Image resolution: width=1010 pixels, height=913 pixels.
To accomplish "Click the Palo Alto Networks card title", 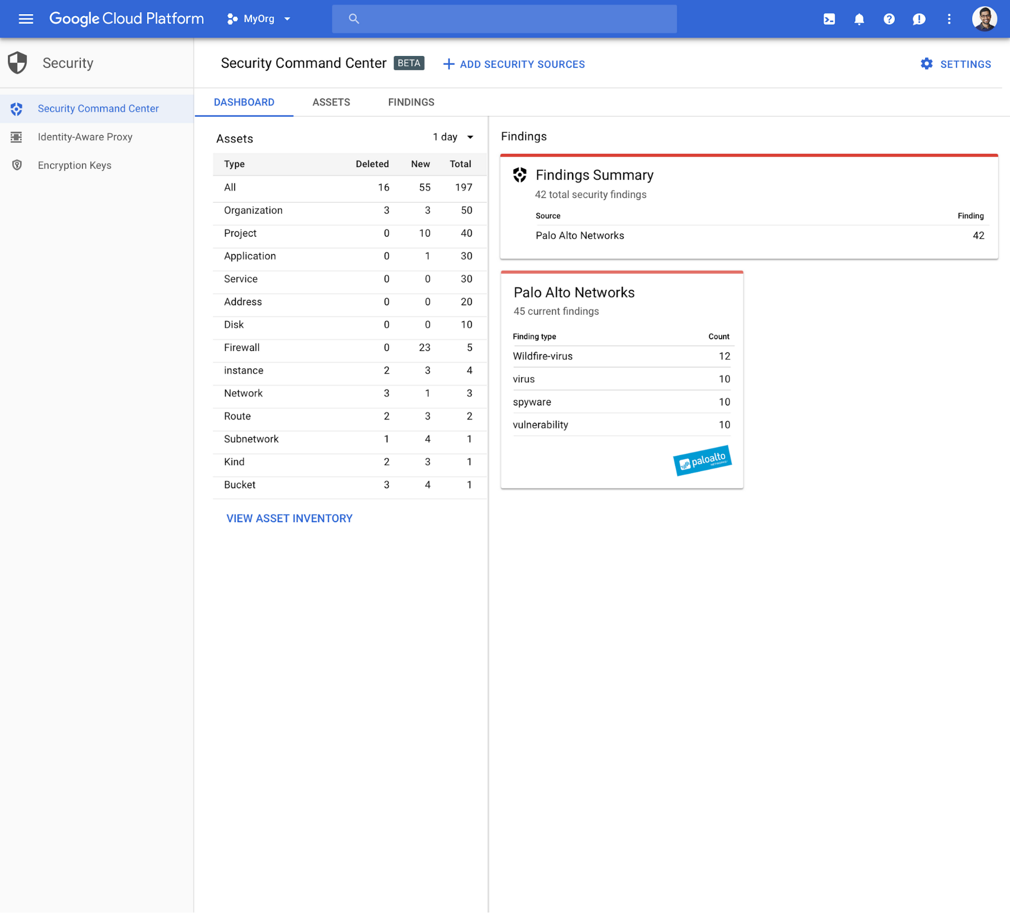I will [x=574, y=293].
